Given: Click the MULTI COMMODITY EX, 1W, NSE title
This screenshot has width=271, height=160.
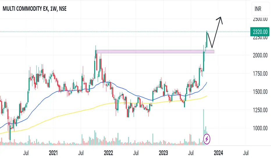Looking at the screenshot, I should (x=35, y=9).
